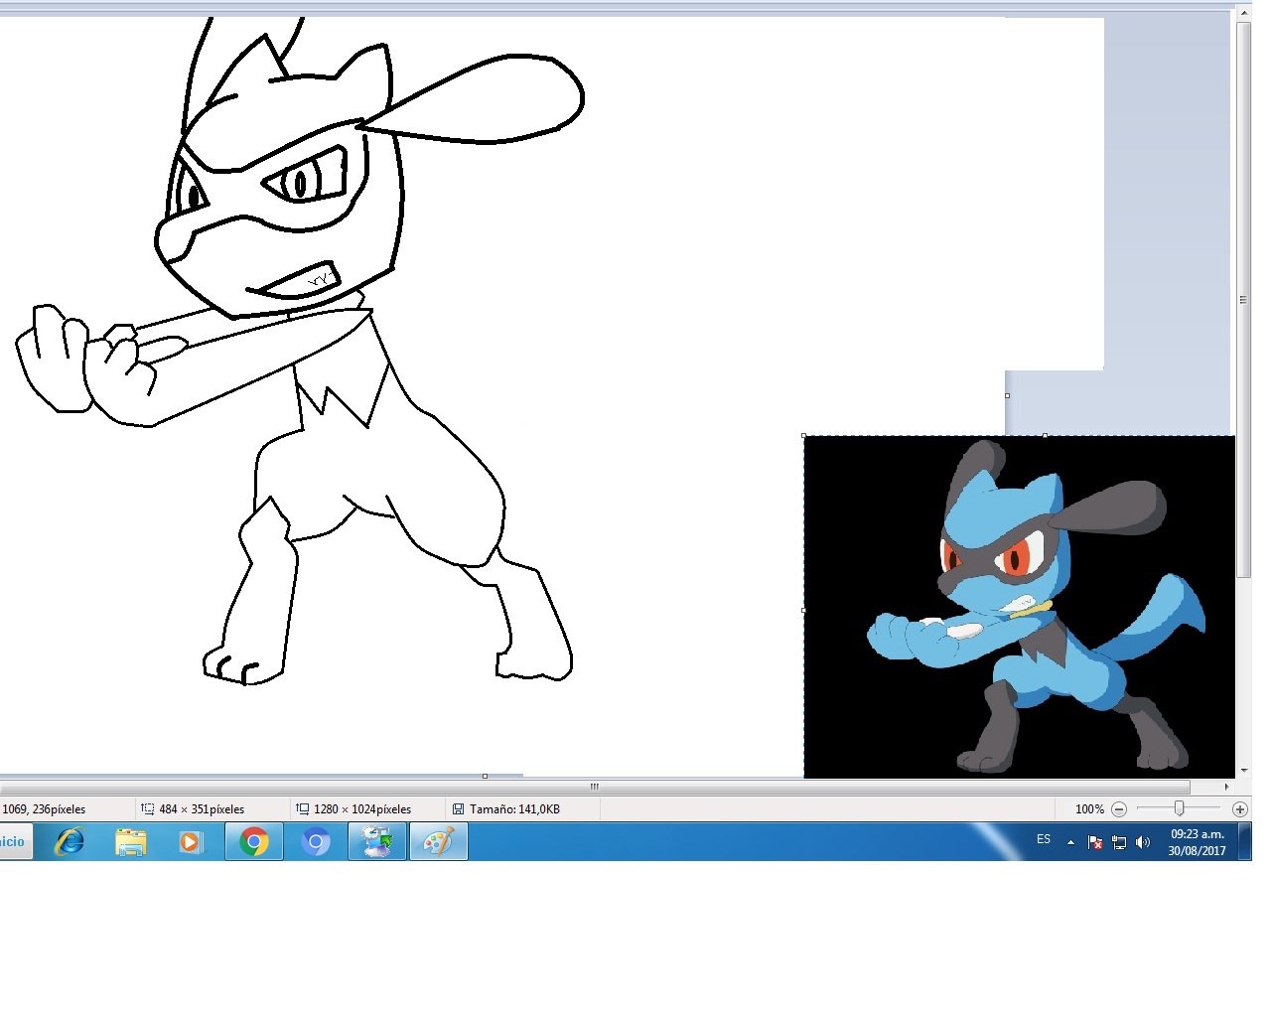Zoom in with the plus button
This screenshot has width=1271, height=1017.
1239,809
